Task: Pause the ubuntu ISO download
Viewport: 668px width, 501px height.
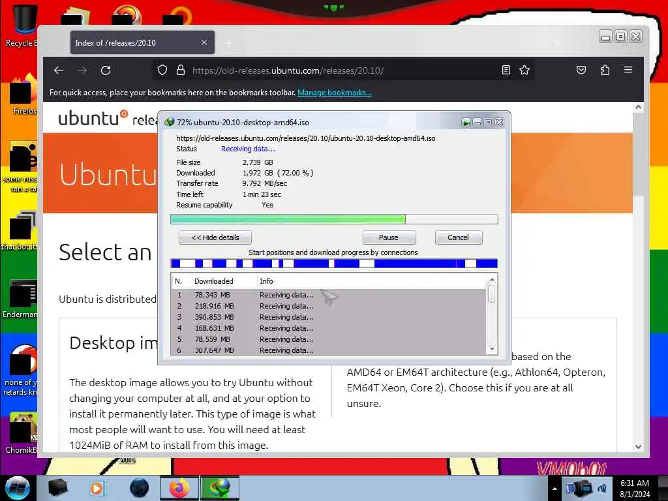Action: [x=389, y=237]
